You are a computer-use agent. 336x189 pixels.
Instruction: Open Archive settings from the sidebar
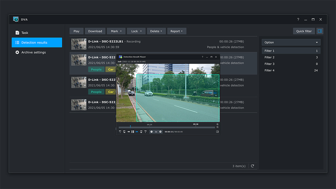[x=33, y=52]
